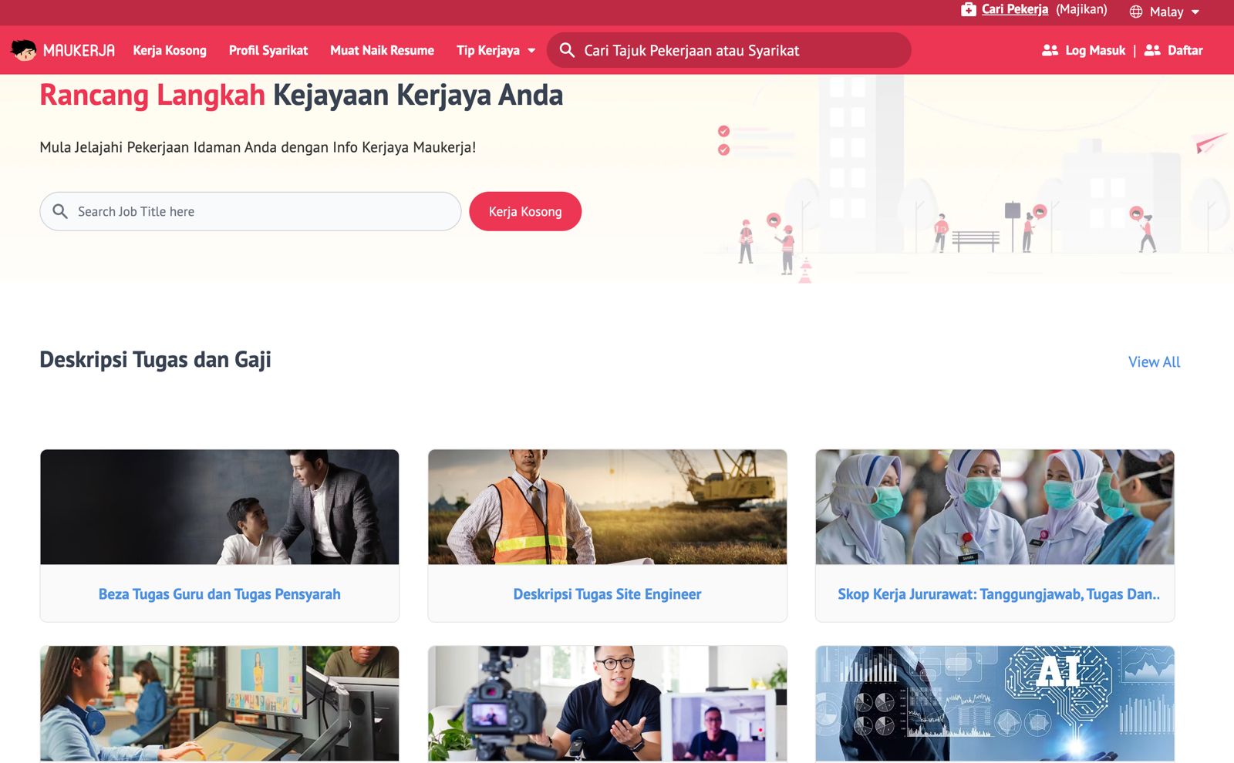This screenshot has width=1234, height=763.
Task: Click the Search Job Title here input field
Action: [x=231, y=210]
